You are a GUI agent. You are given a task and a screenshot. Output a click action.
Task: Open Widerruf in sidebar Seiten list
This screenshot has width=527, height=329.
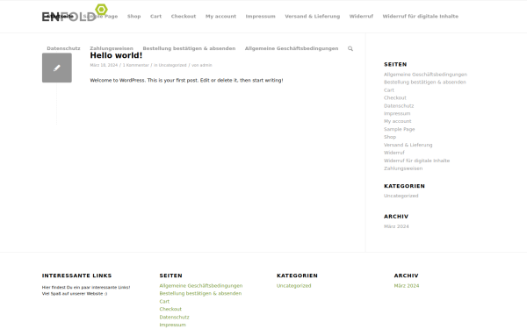[x=394, y=153]
